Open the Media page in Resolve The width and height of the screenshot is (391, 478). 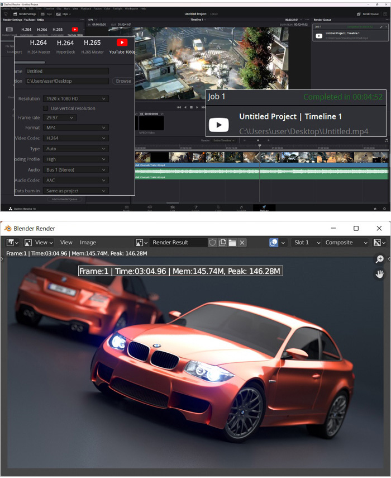[127, 209]
